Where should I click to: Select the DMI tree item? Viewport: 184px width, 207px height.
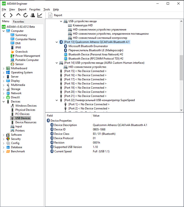pyautogui.click(x=18, y=43)
